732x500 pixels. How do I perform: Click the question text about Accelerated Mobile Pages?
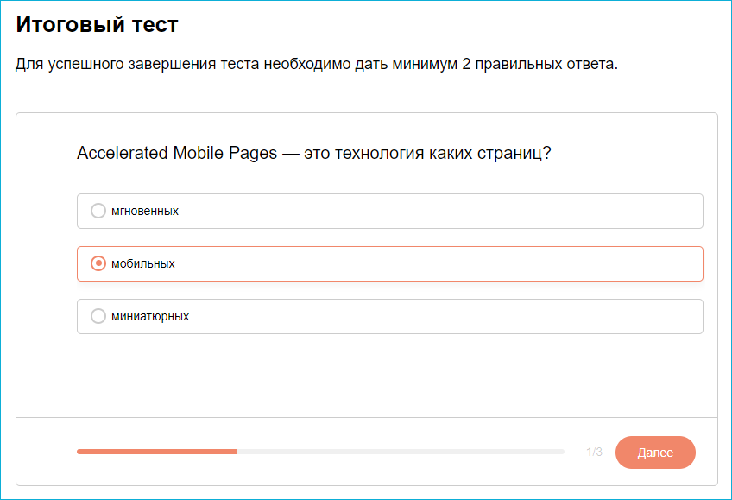(x=316, y=152)
